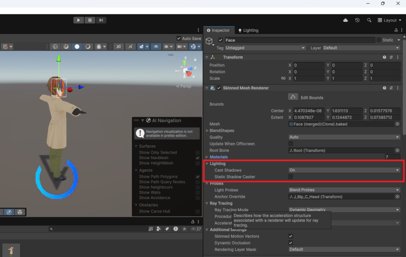Open the Tag dropdown showing Untagged
Screen dimensions: 406x257
[x=265, y=48]
